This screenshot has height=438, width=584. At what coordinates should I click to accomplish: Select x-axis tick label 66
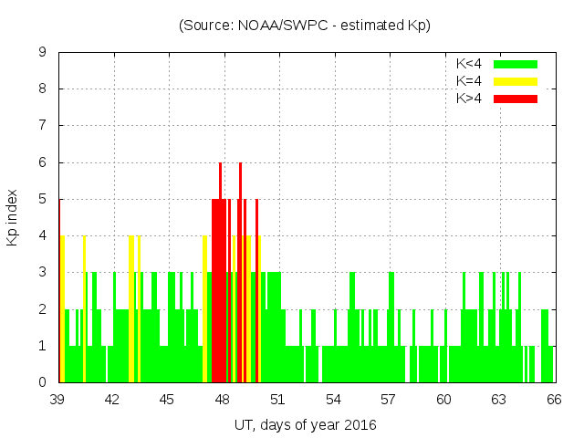553,400
